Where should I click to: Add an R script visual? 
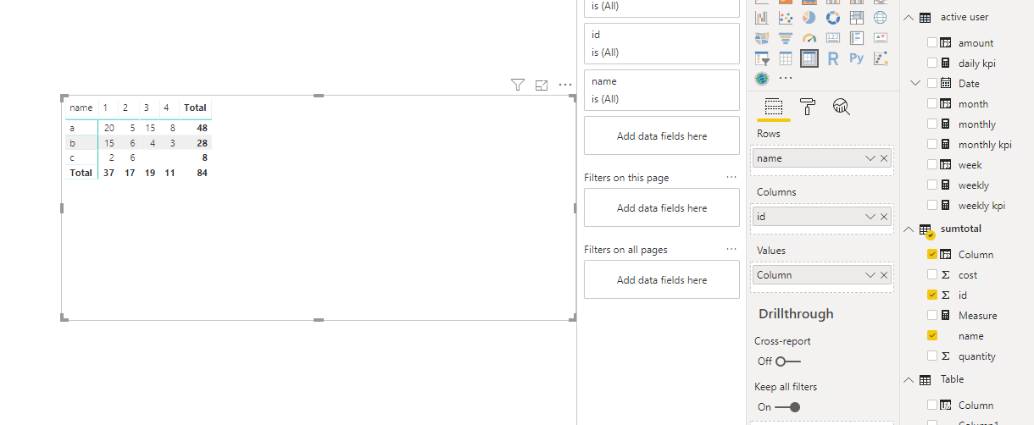click(833, 58)
